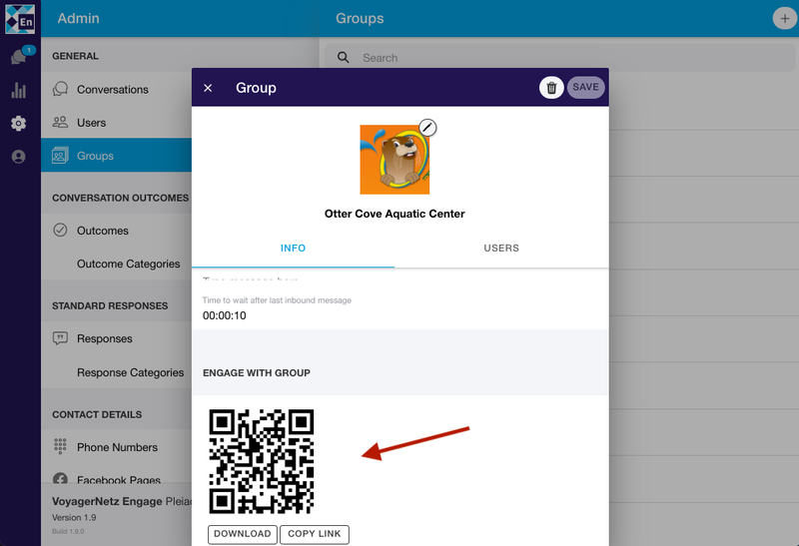Edit the group picture with pencil icon
The height and width of the screenshot is (546, 799).
click(x=427, y=128)
